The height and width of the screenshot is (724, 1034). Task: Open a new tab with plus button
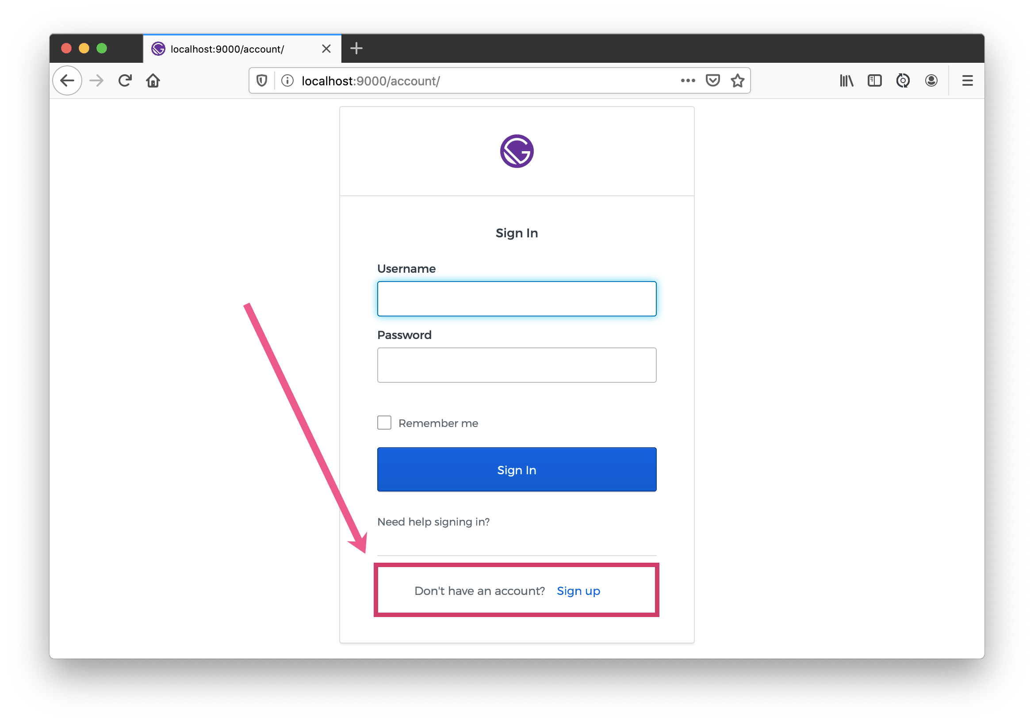pos(356,49)
